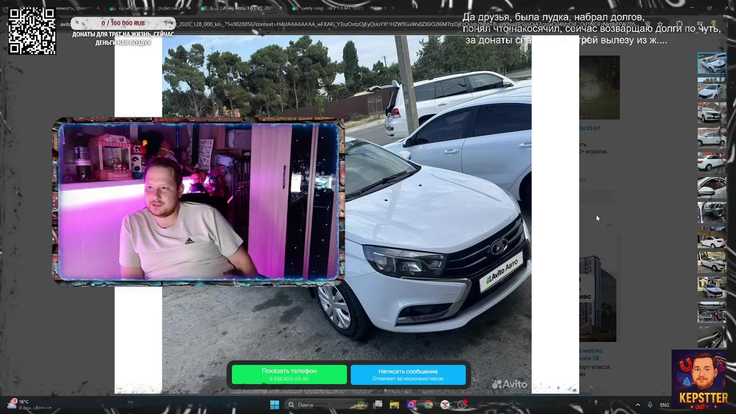This screenshot has height=414, width=736.
Task: Click the QR code for donations
Action: click(32, 30)
